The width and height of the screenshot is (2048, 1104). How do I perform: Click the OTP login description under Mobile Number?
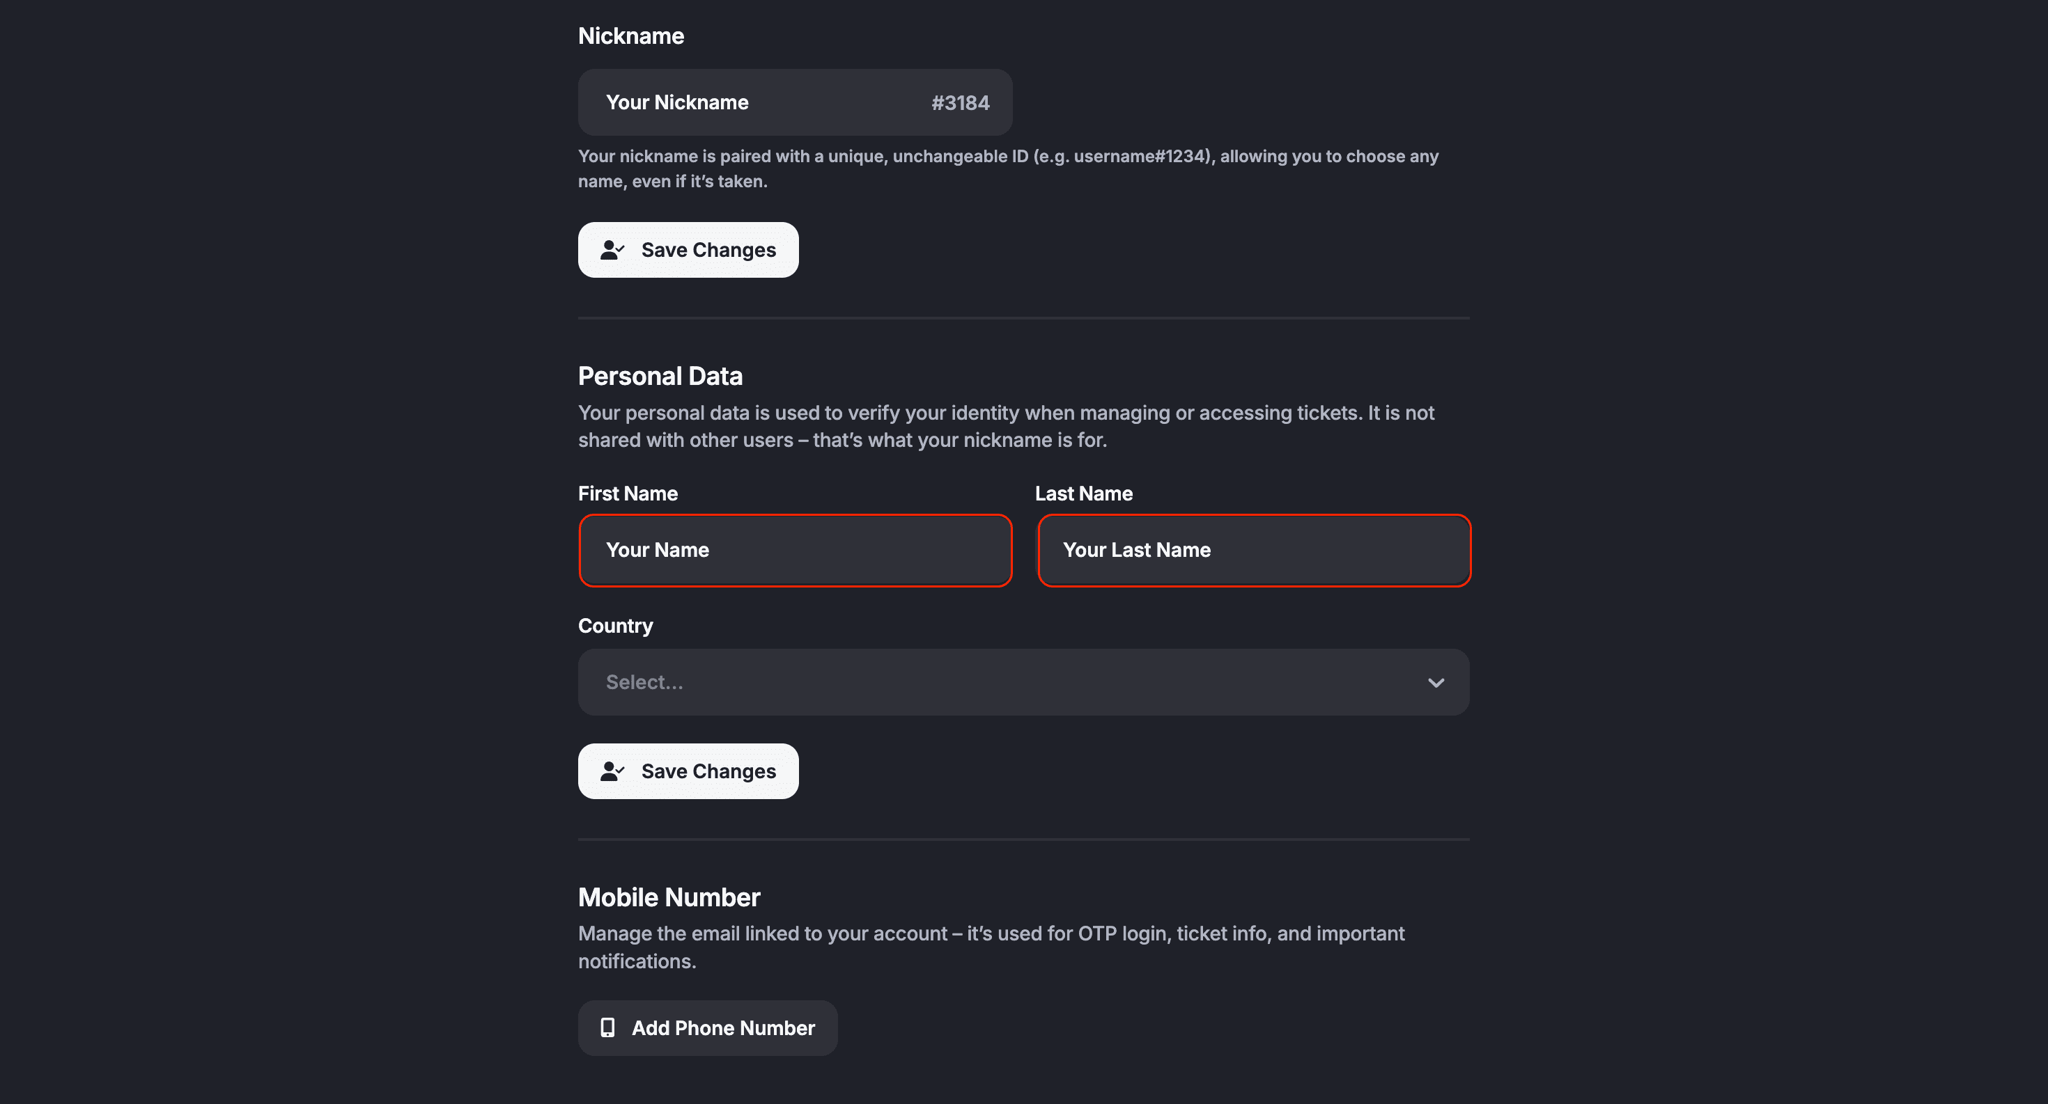click(991, 947)
